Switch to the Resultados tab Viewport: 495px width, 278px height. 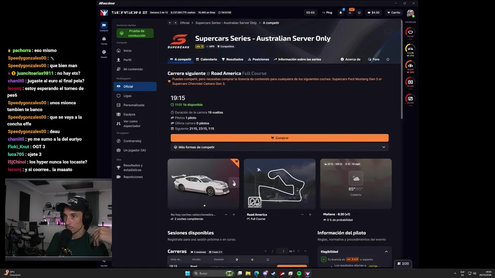(232, 59)
